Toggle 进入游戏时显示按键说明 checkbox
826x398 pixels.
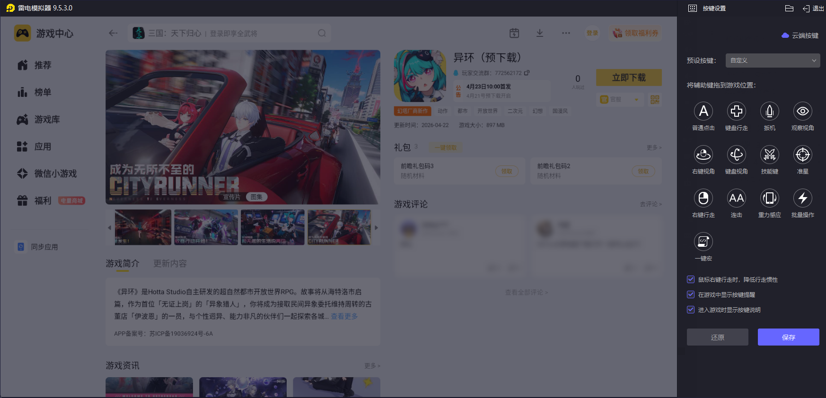(691, 310)
